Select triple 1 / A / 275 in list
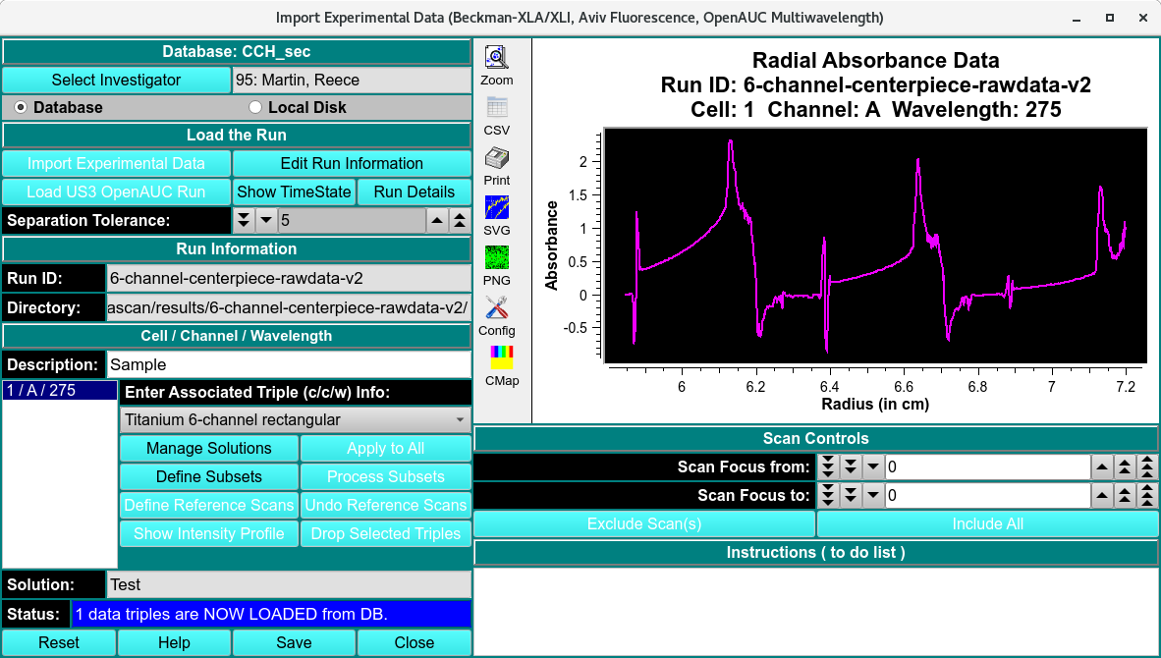The height and width of the screenshot is (658, 1161). click(59, 391)
